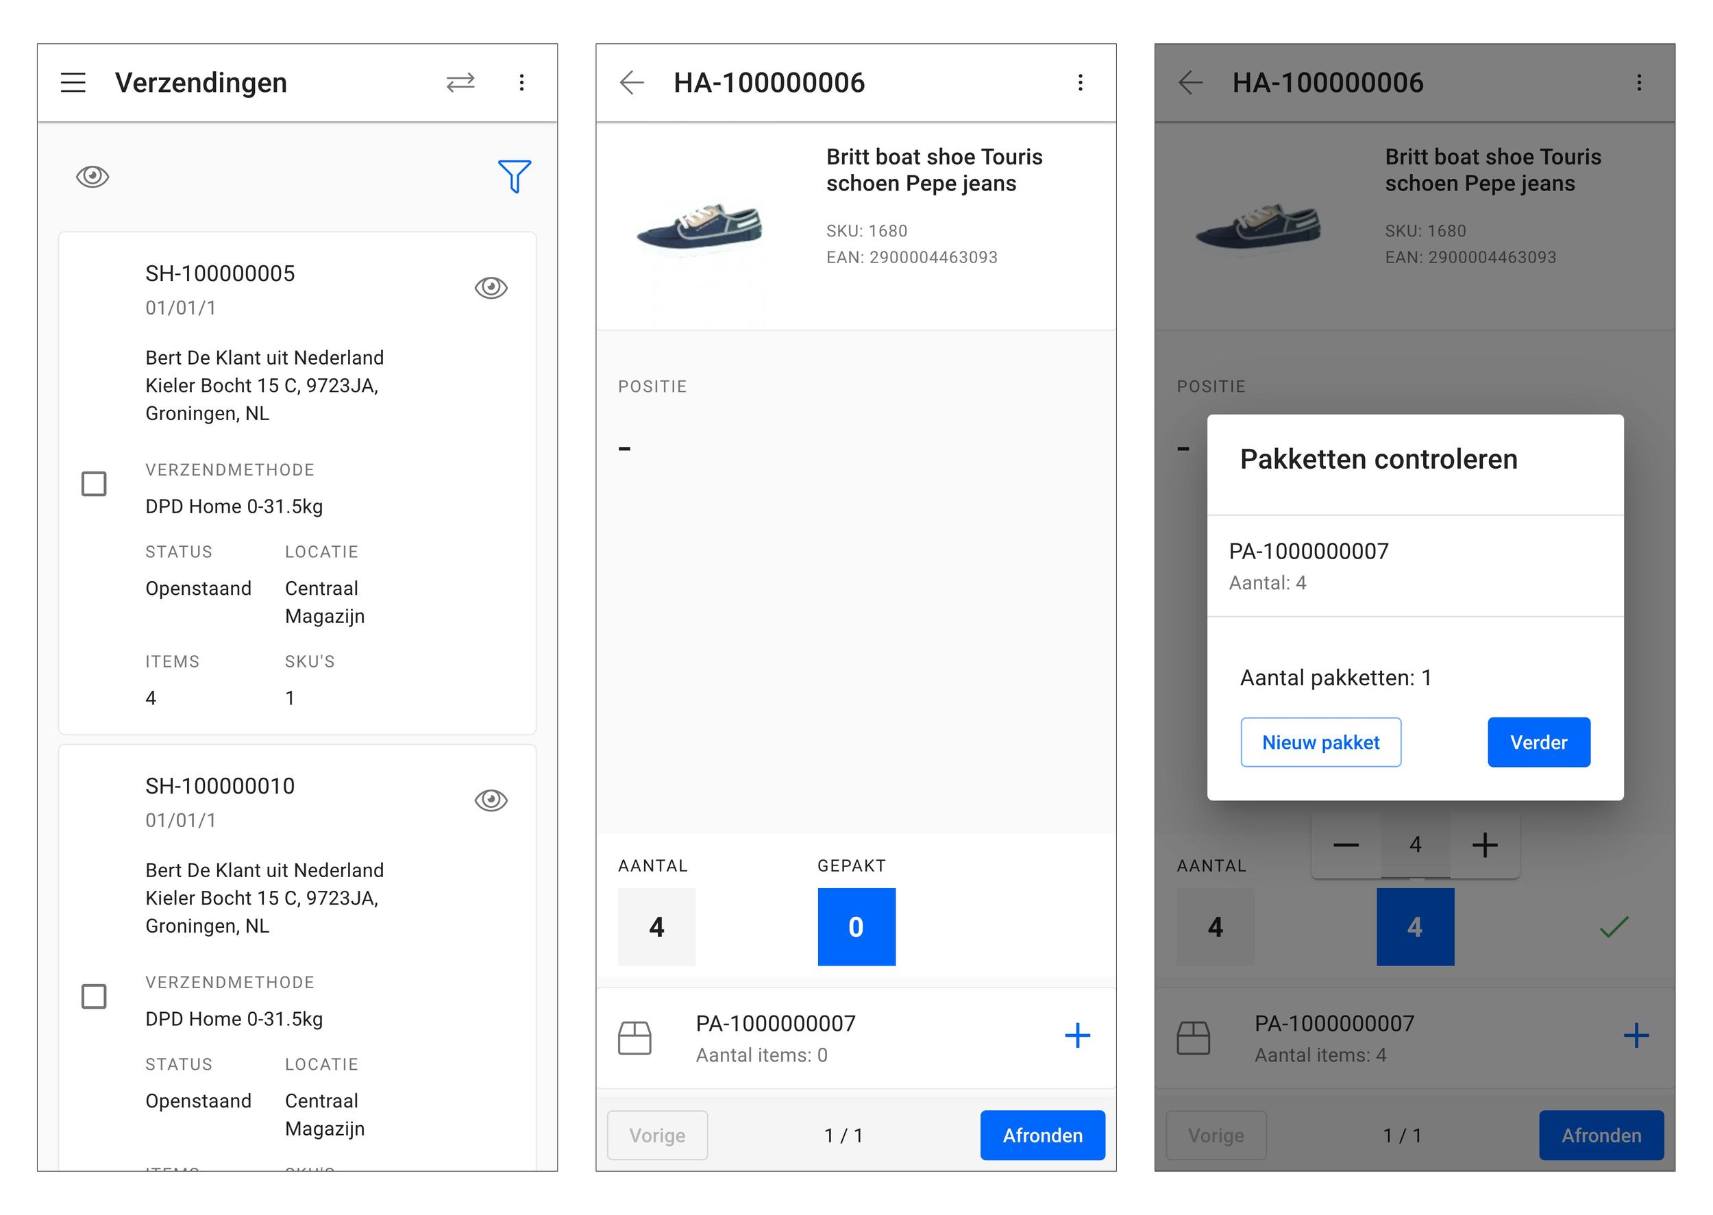Screen dimensions: 1713x1215
Task: Open the hamburger menu in Verzendingen
Action: 73,82
